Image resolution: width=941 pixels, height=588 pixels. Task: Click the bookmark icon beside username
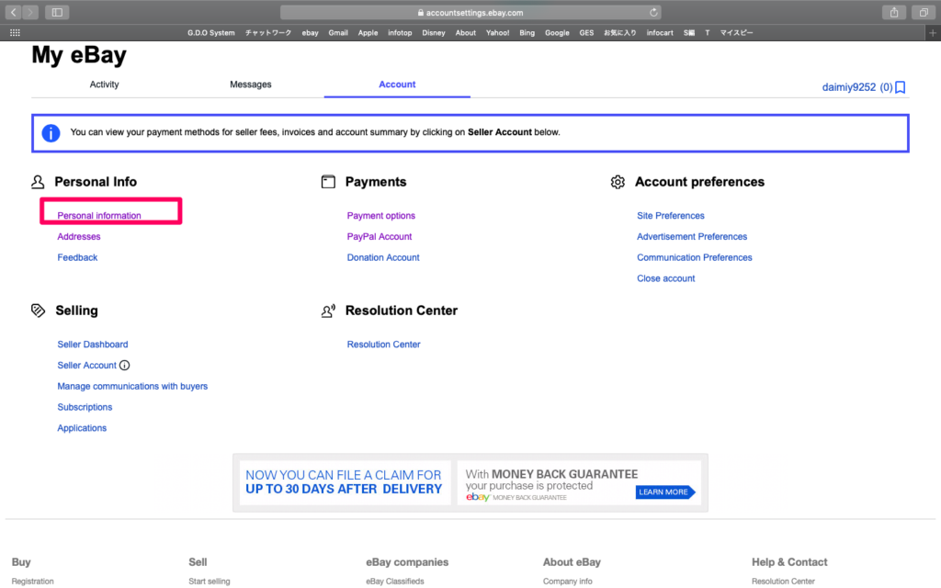coord(901,88)
